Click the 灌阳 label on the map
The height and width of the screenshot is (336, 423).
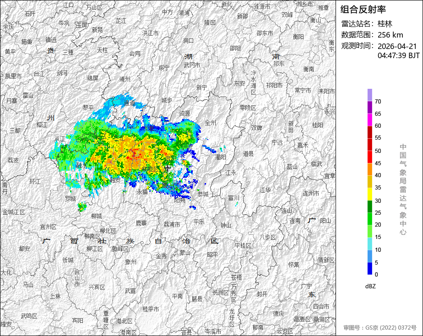pos(221,157)
